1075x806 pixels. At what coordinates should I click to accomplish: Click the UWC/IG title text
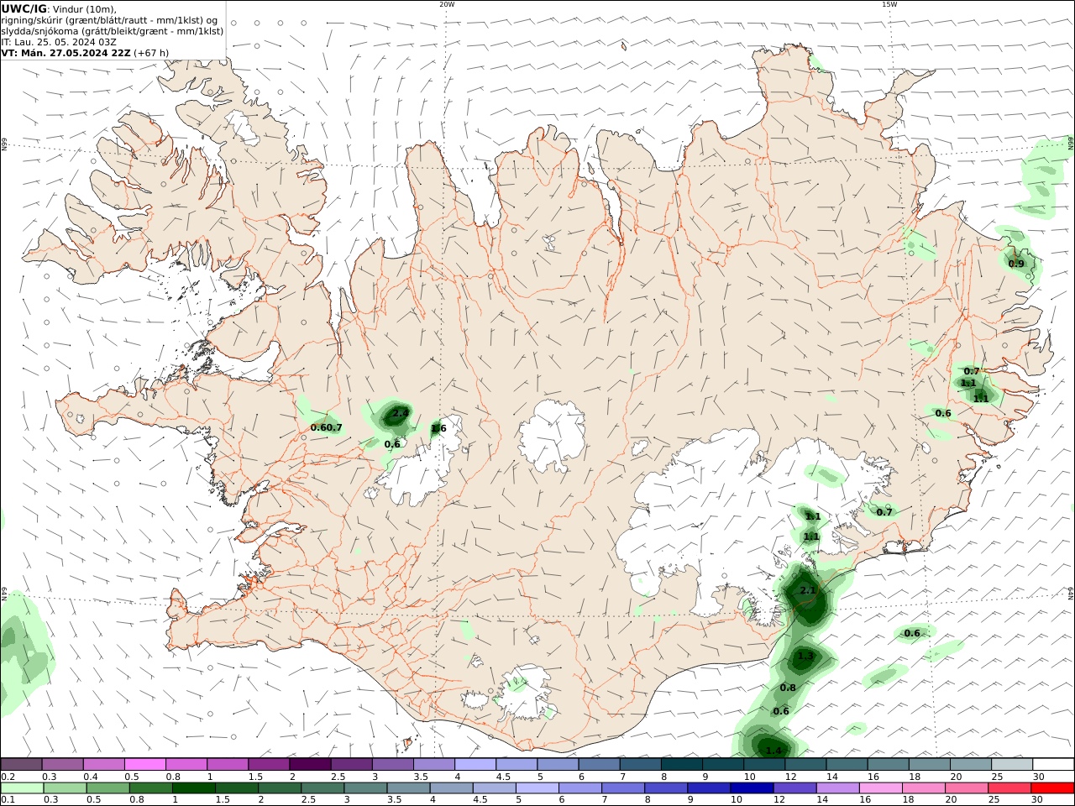click(24, 8)
